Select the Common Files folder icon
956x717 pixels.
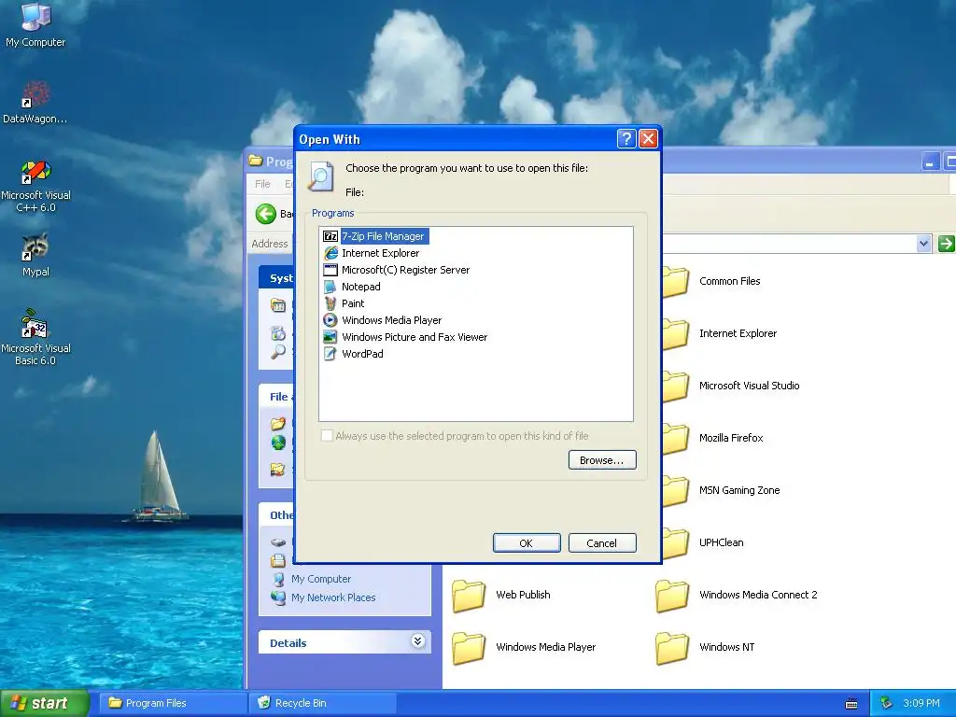[676, 282]
